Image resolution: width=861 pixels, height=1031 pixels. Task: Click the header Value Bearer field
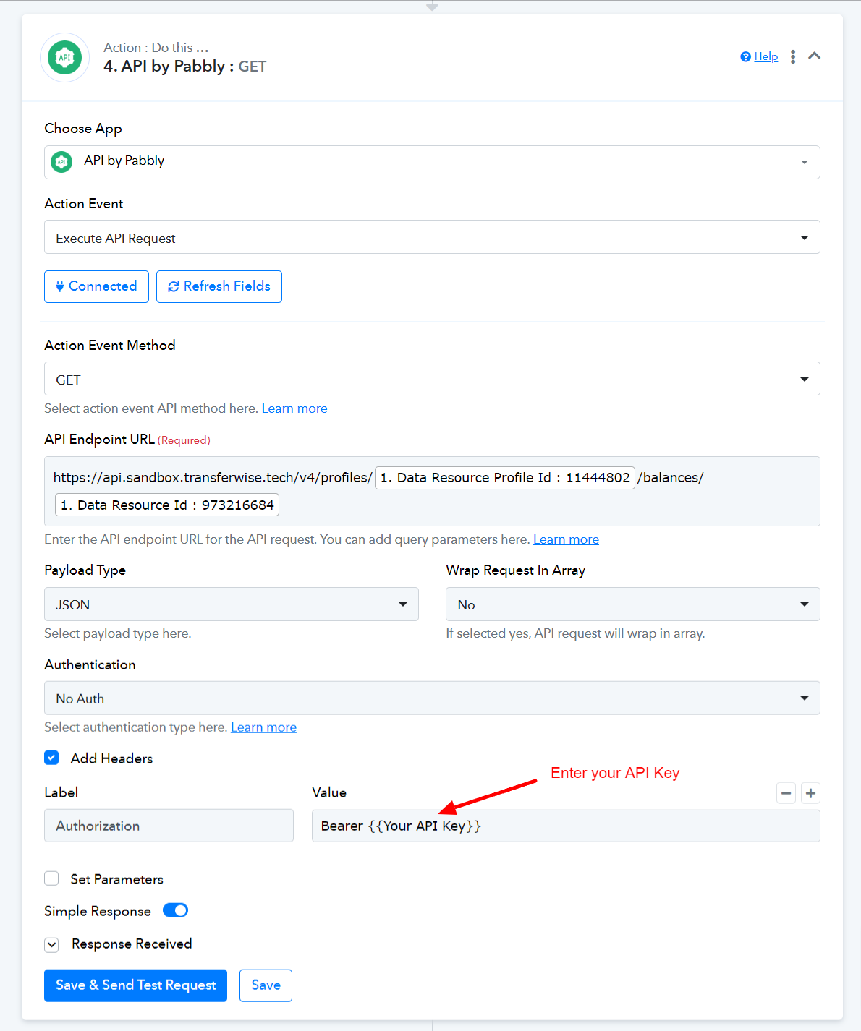click(x=566, y=826)
